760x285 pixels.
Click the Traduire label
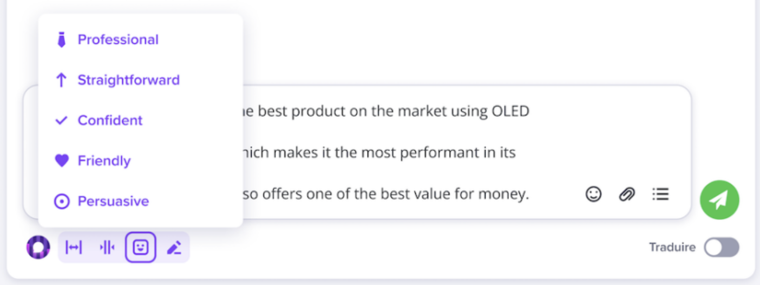(672, 248)
